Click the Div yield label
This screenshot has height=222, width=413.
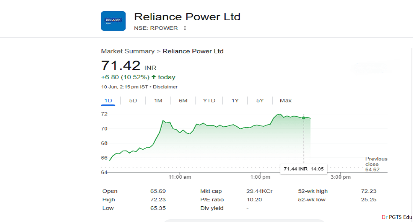tap(212, 208)
